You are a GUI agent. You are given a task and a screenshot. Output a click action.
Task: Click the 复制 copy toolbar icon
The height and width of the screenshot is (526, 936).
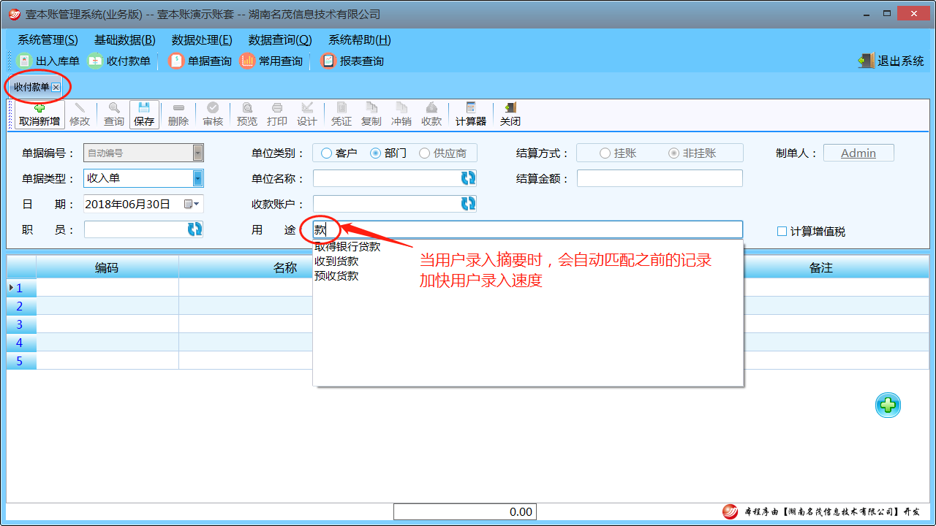pos(371,115)
